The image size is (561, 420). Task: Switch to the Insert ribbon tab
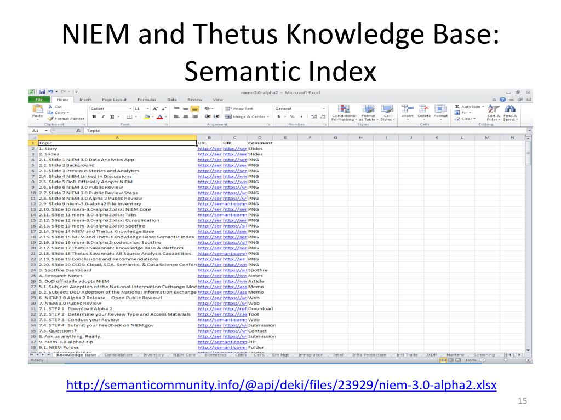[85, 100]
